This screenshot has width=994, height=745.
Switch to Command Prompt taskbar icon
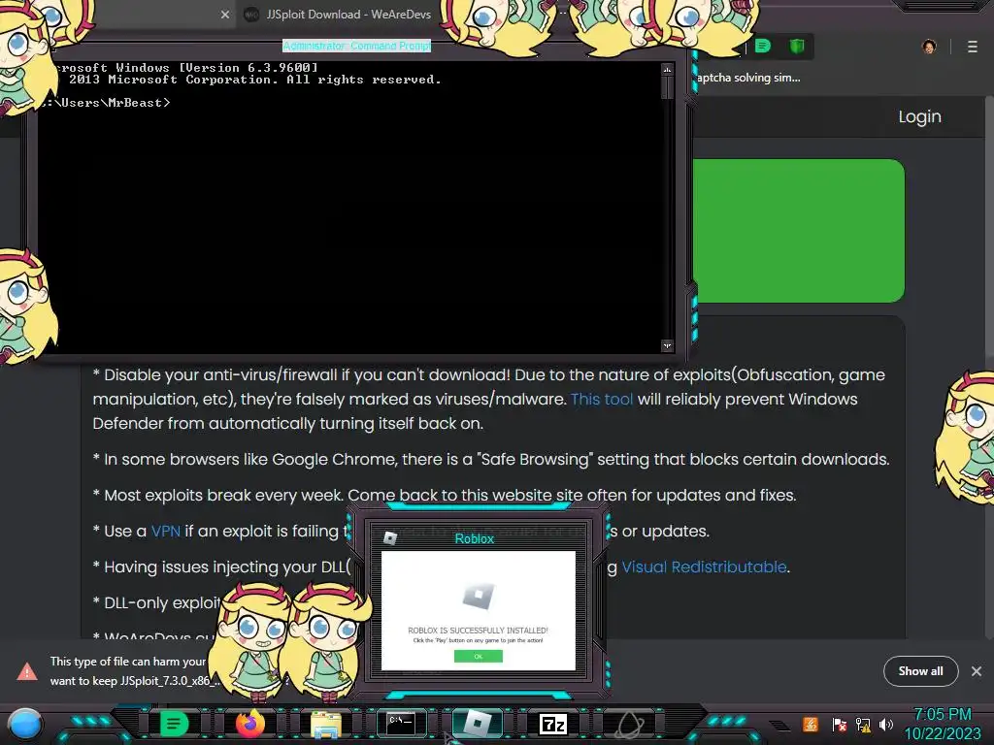coord(401,724)
